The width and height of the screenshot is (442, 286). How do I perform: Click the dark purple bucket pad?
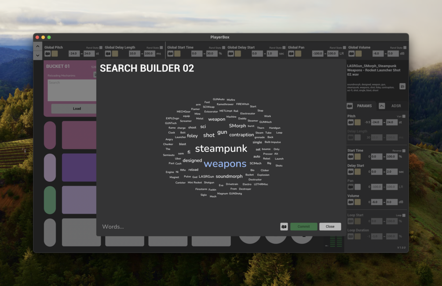[x=79, y=167]
